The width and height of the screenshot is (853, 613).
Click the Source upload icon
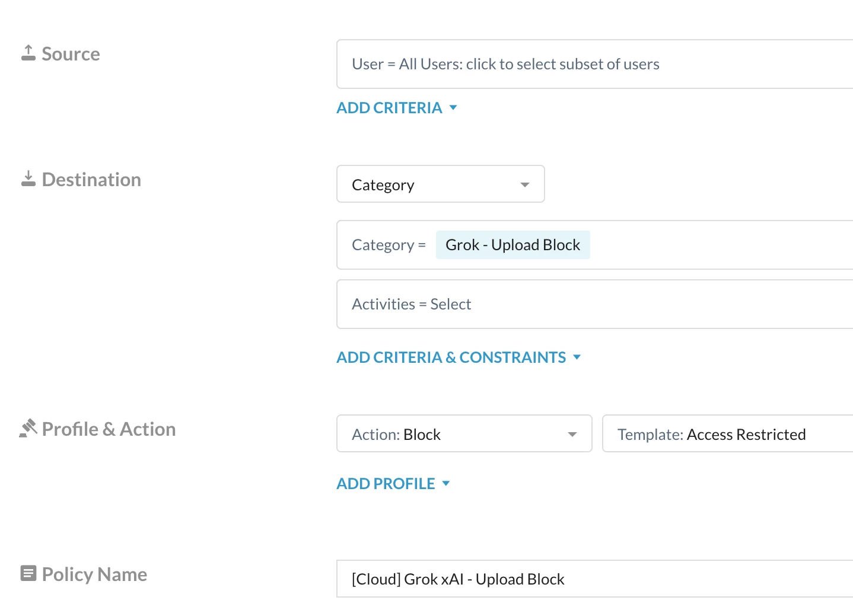click(28, 53)
